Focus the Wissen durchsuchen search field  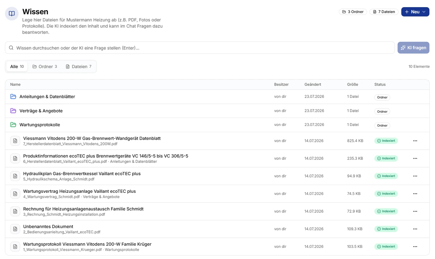(200, 48)
